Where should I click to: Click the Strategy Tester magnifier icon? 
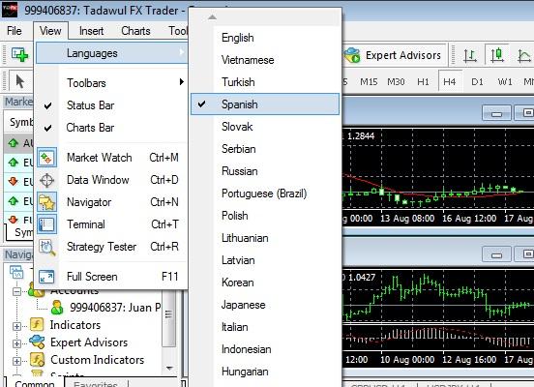pyautogui.click(x=46, y=248)
